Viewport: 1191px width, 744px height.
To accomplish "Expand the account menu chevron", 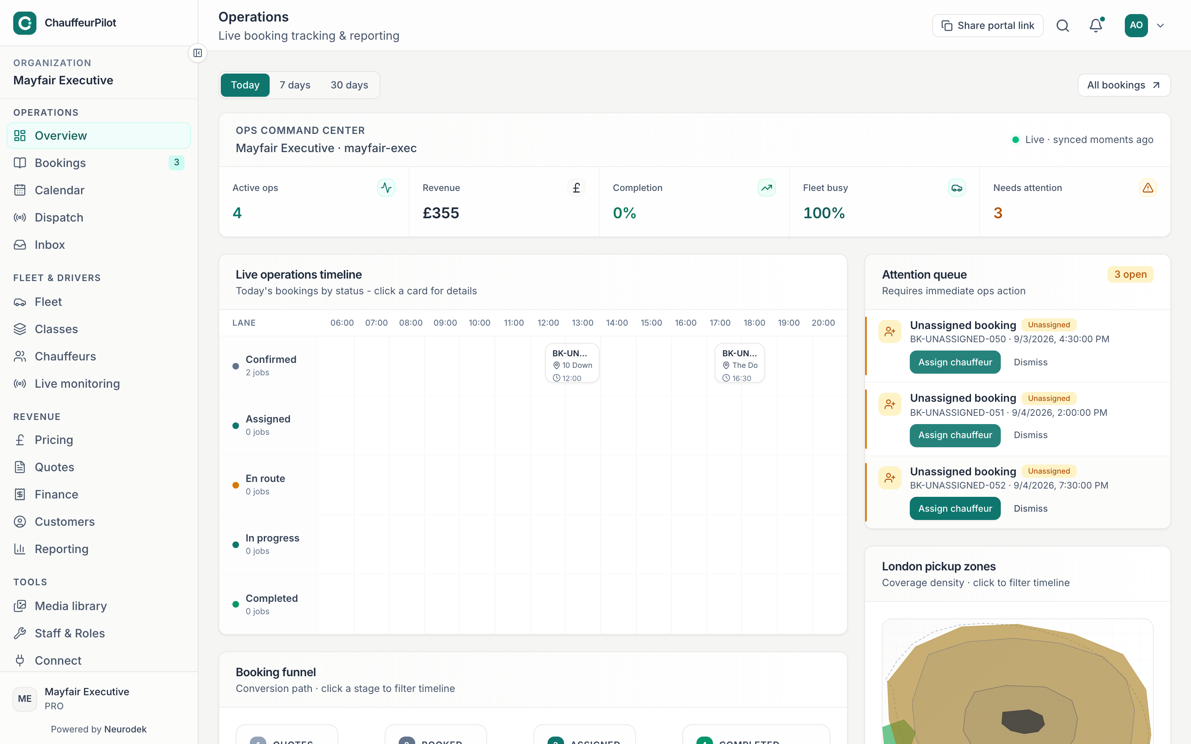I will pos(1160,26).
